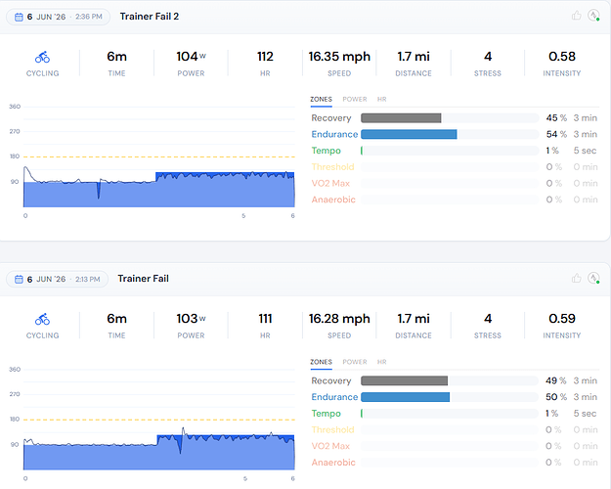Click 1.7 mi distance in Trainer Fail 2 card
This screenshot has height=489, width=611.
pos(414,57)
